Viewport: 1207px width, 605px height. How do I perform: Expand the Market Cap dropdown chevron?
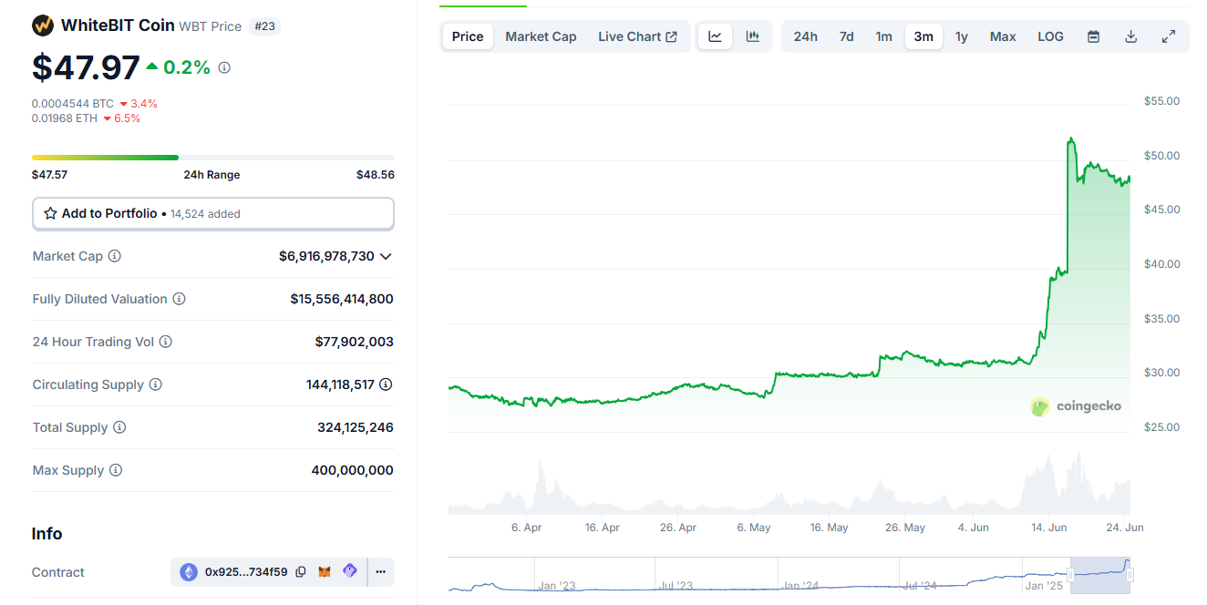point(386,256)
